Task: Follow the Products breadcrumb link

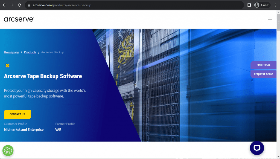Action: coord(30,52)
